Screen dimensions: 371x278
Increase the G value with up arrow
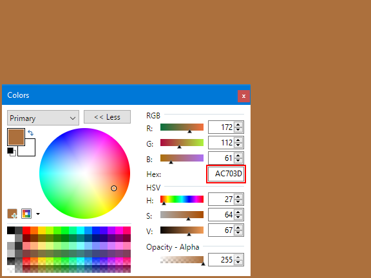(x=238, y=140)
